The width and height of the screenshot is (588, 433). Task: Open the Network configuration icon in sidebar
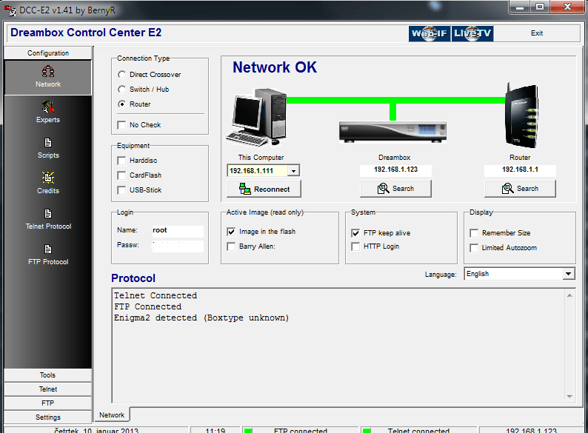pos(48,73)
